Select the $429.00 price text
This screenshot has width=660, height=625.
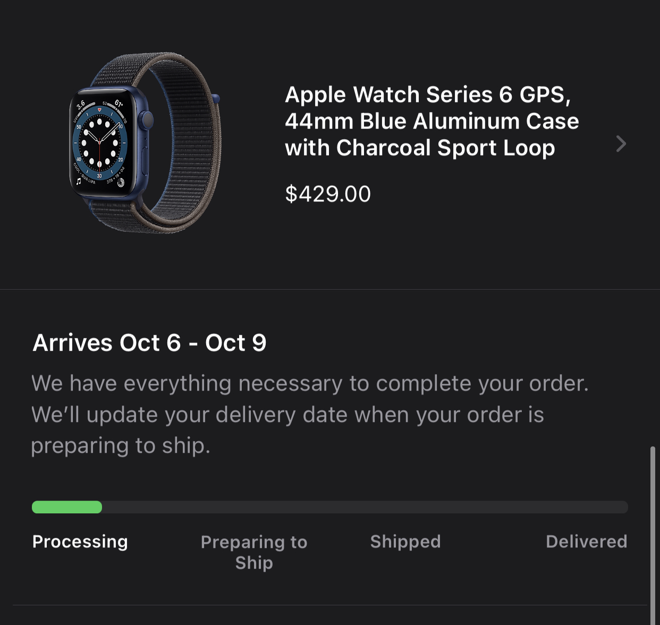328,194
